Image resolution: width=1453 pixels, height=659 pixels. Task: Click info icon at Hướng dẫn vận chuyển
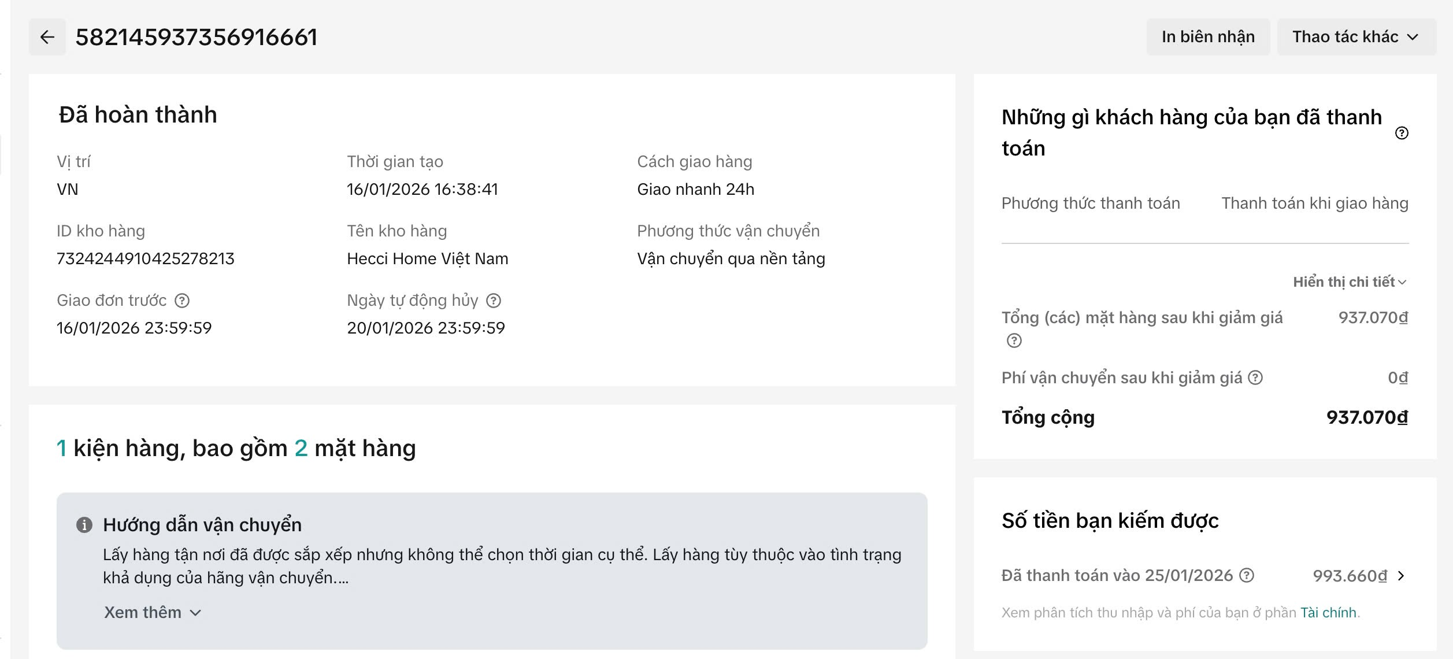click(84, 525)
